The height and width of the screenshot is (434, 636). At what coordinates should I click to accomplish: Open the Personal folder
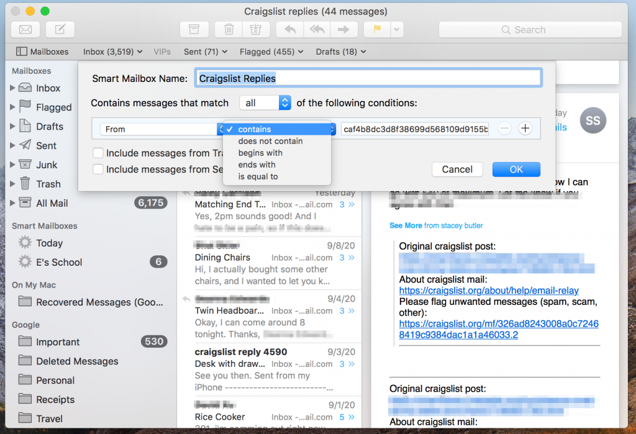pyautogui.click(x=55, y=380)
